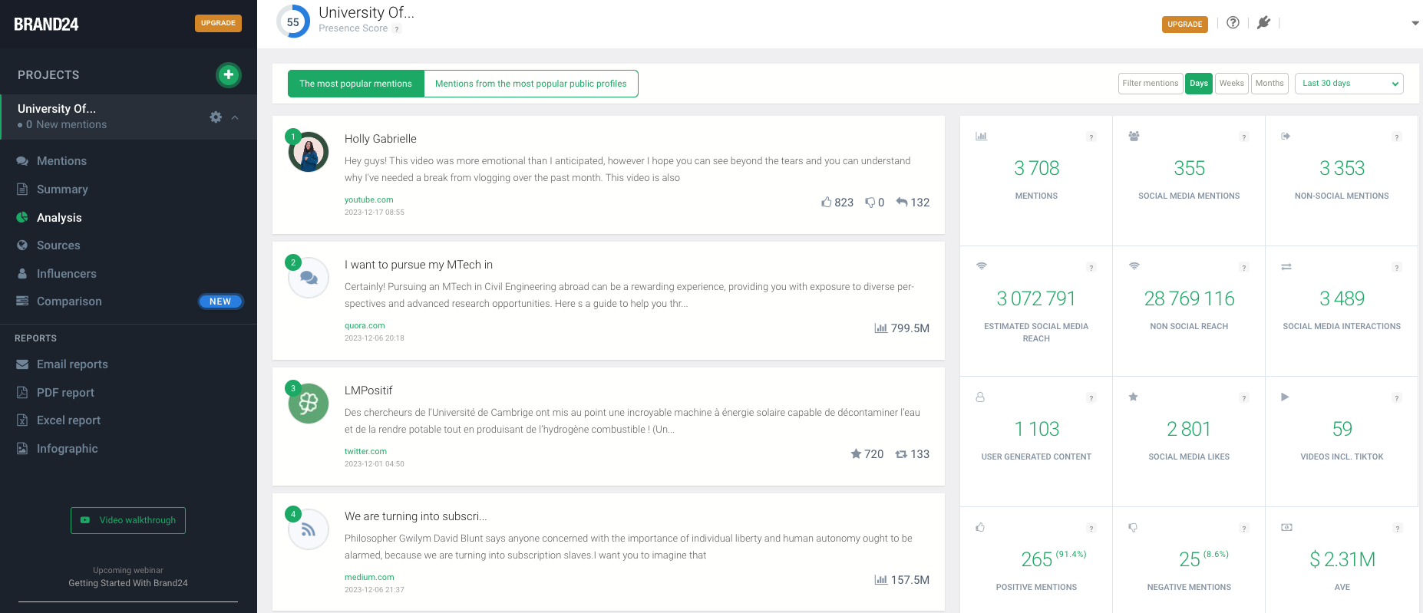Add a new project with green plus icon
The height and width of the screenshot is (613, 1423).
point(228,74)
